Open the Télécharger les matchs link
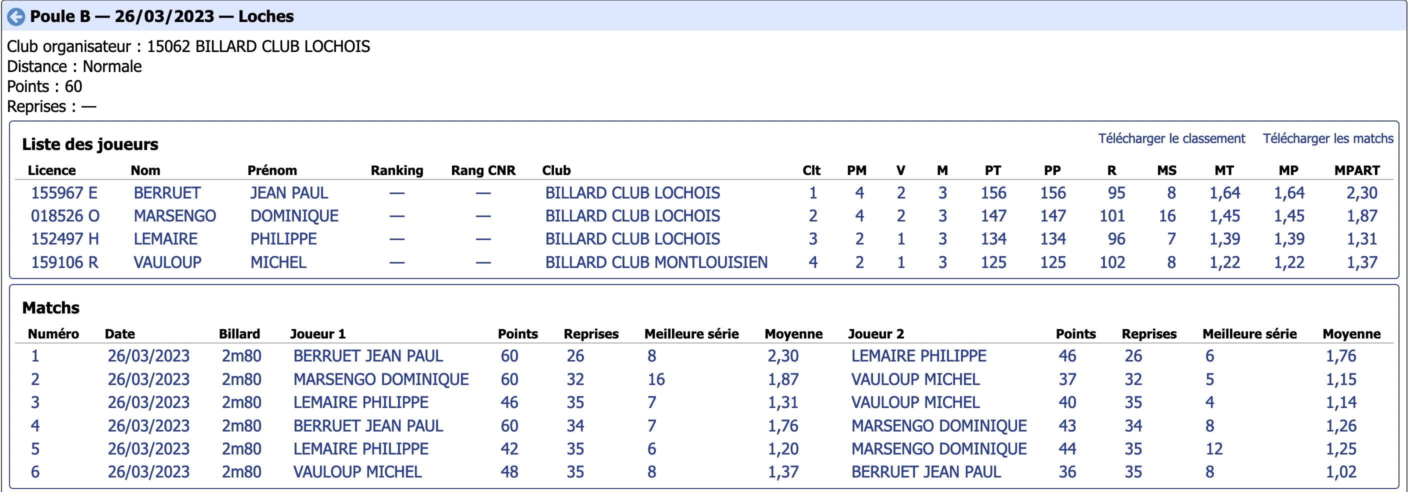This screenshot has height=492, width=1411. 1327,138
